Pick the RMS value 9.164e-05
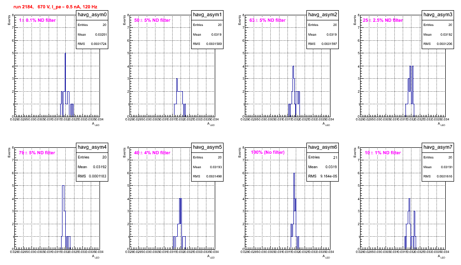 coord(329,177)
